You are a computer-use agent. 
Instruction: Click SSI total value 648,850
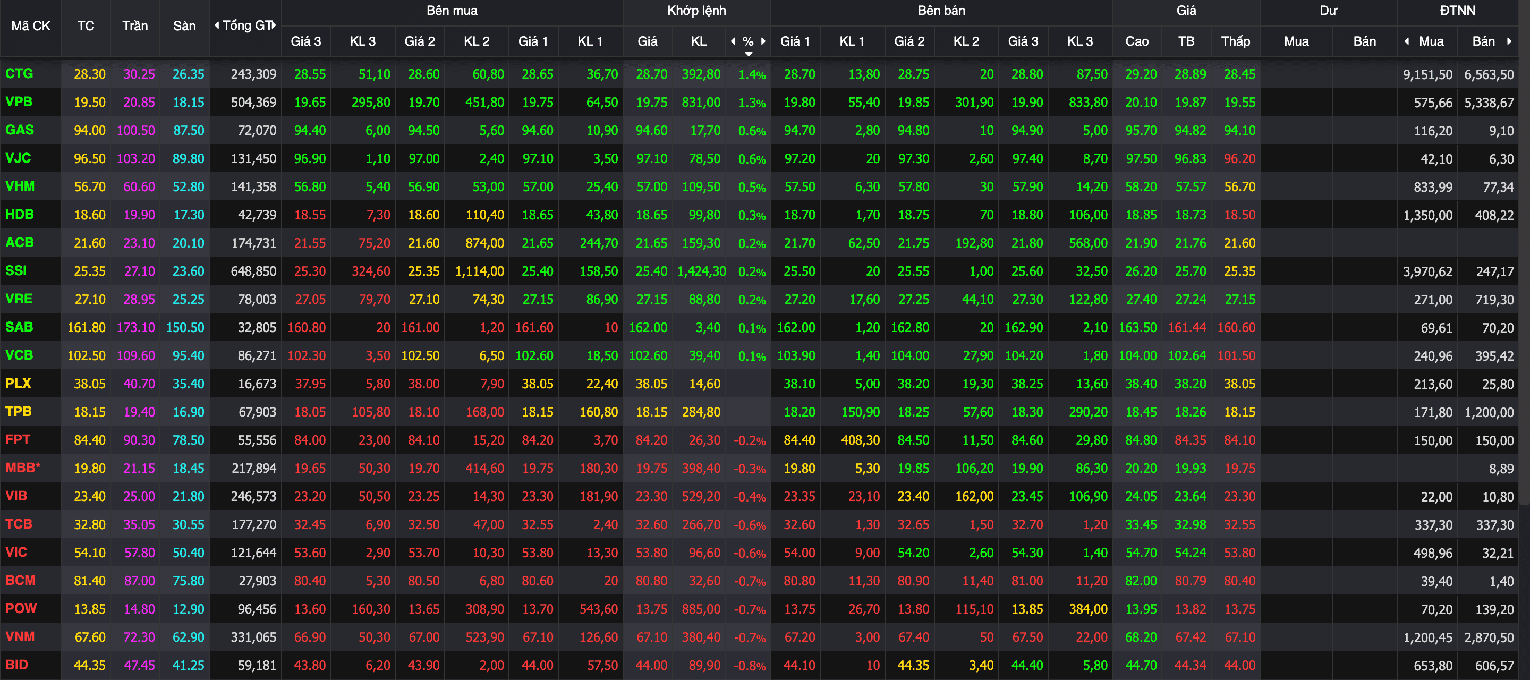(x=253, y=271)
